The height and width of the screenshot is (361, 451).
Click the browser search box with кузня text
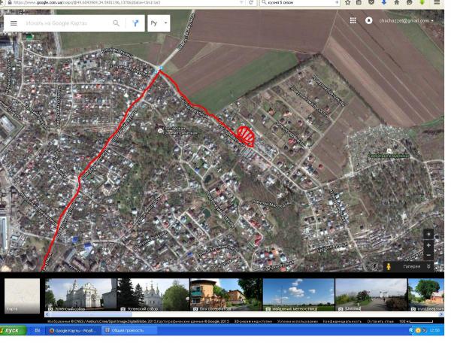click(x=300, y=2)
